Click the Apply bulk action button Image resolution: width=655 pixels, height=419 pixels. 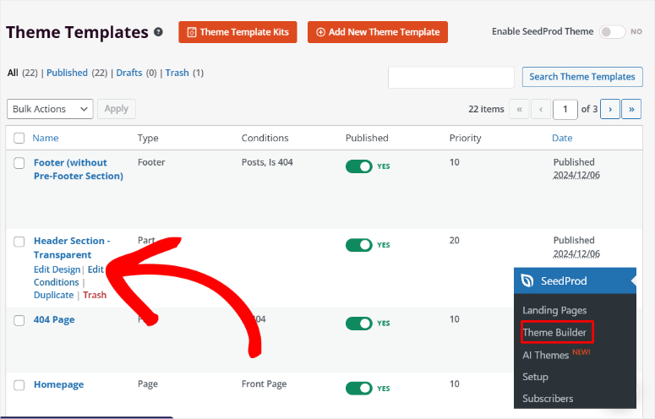click(x=117, y=109)
